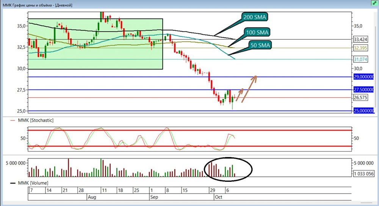
Task: Click the Aug month label on time axis
Action: click(x=92, y=197)
